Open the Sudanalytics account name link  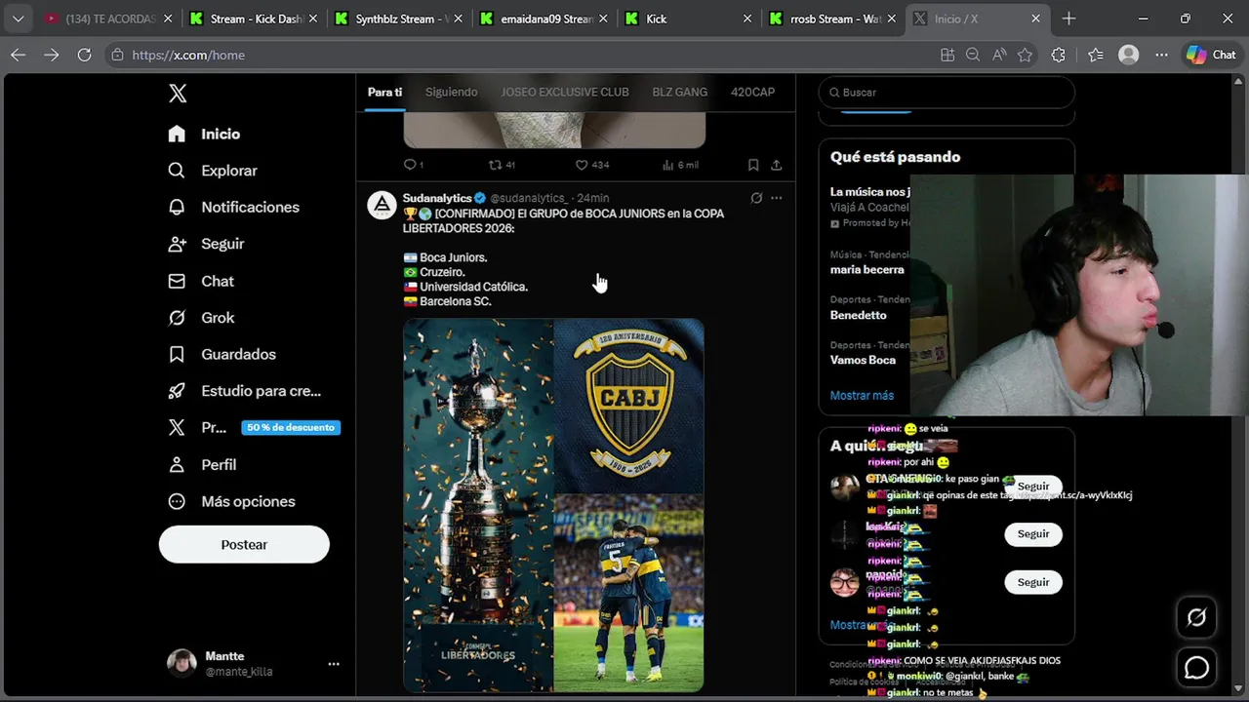pos(437,198)
